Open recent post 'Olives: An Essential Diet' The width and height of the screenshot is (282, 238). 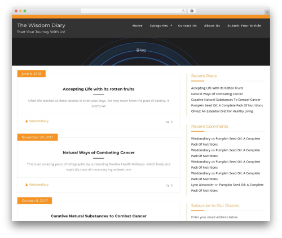[x=222, y=111]
